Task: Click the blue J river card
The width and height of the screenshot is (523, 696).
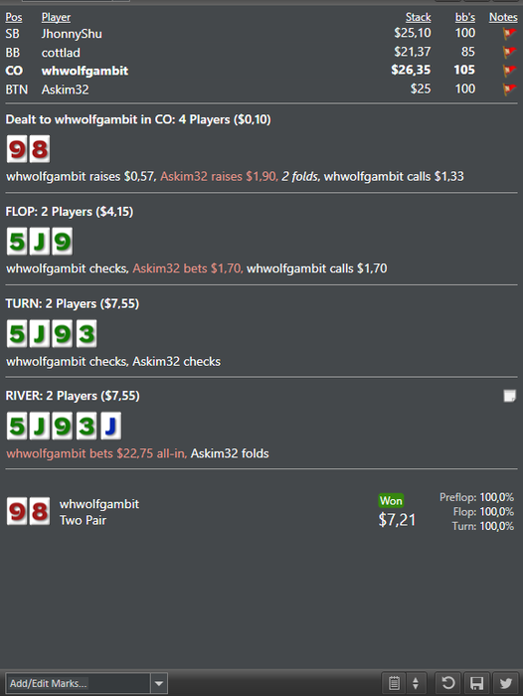Action: [x=111, y=427]
